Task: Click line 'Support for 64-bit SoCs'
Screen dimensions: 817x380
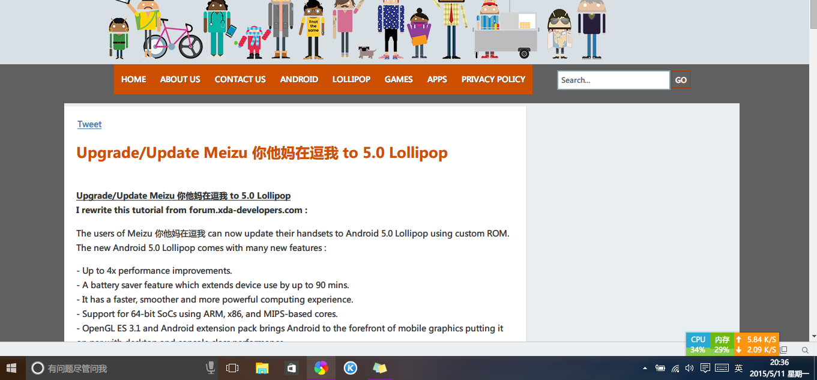Action: pyautogui.click(x=207, y=314)
